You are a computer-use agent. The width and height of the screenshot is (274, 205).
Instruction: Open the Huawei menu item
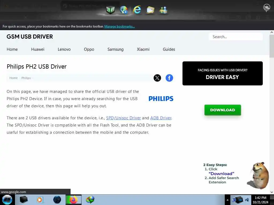tap(38, 49)
